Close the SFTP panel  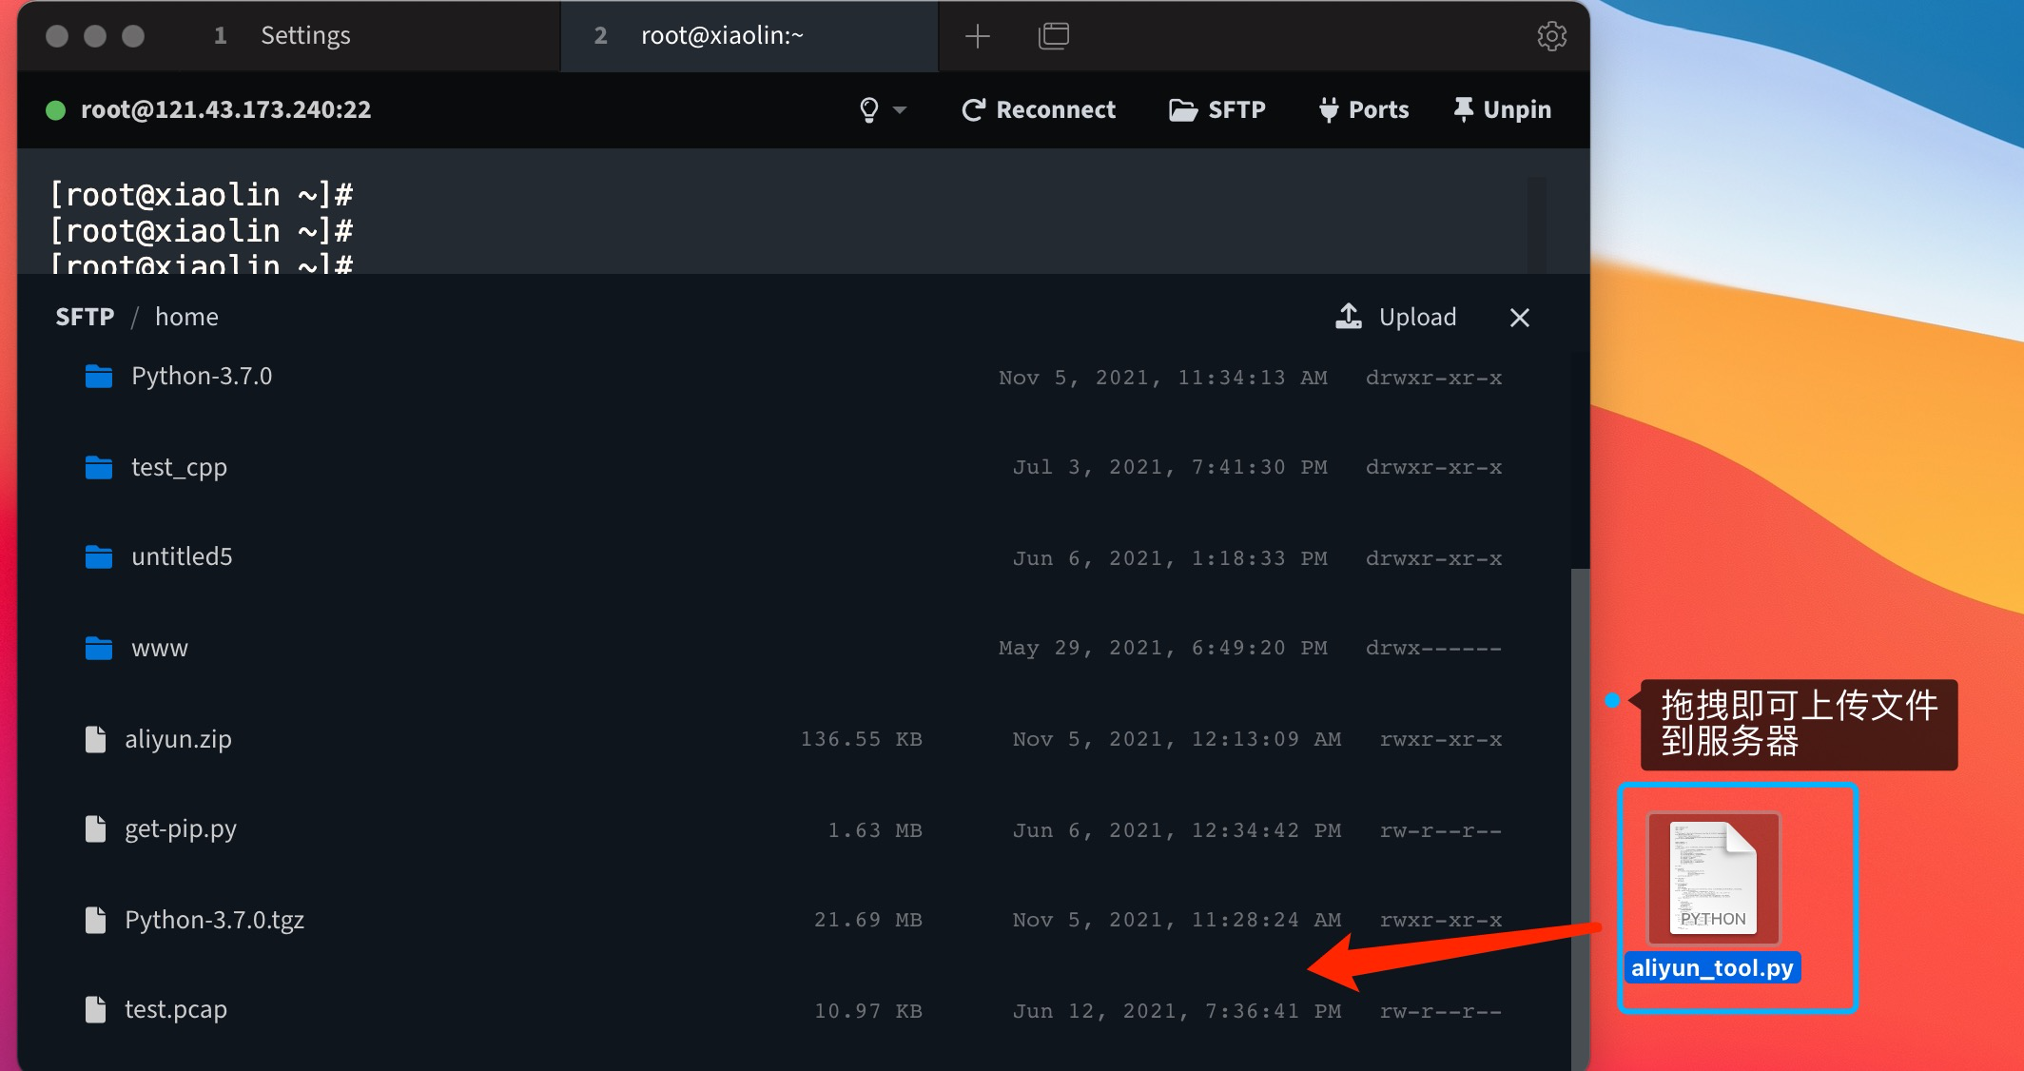[1519, 318]
